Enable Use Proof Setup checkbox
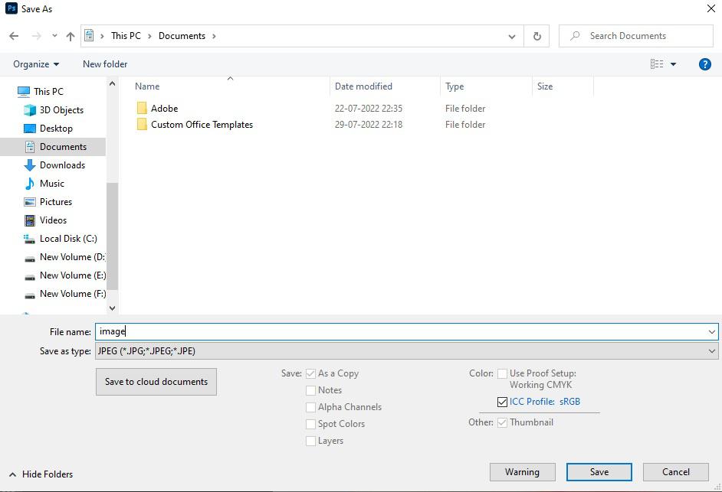 502,374
